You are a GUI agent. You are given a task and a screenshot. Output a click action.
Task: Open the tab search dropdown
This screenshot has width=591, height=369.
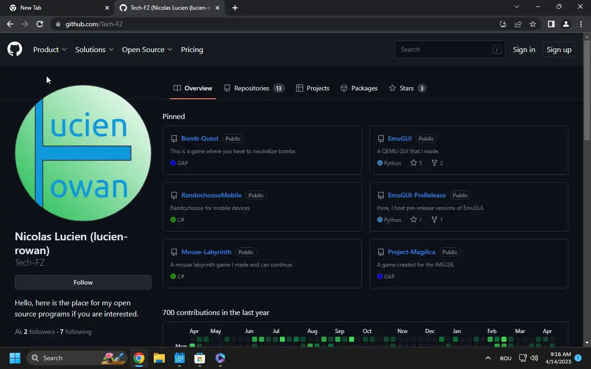(x=517, y=7)
